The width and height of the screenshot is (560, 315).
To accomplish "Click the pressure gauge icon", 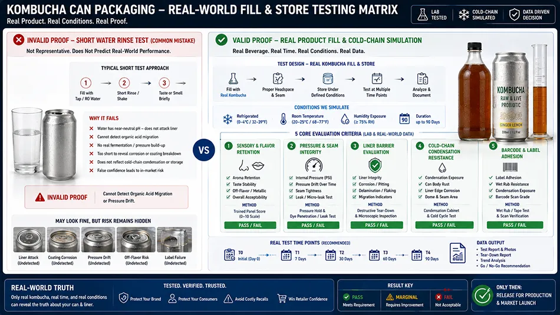I will coord(314,166).
